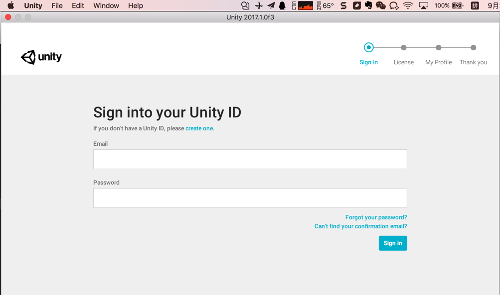Click the S-shaped icon in menu bar
Viewport: 500px width, 295px height.
tap(343, 5)
